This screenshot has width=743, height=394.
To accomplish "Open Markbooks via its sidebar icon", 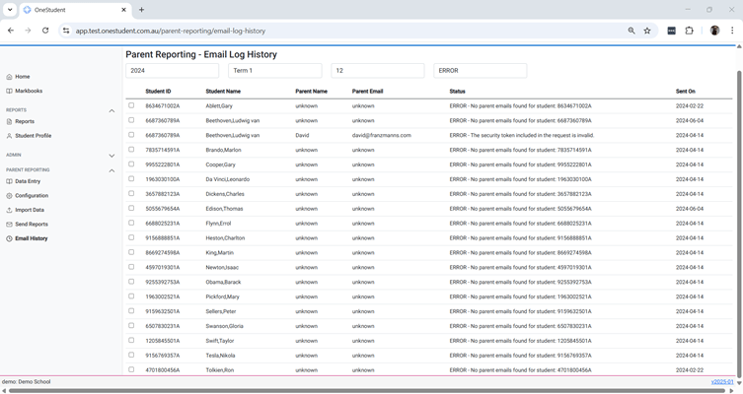I will pyautogui.click(x=9, y=91).
